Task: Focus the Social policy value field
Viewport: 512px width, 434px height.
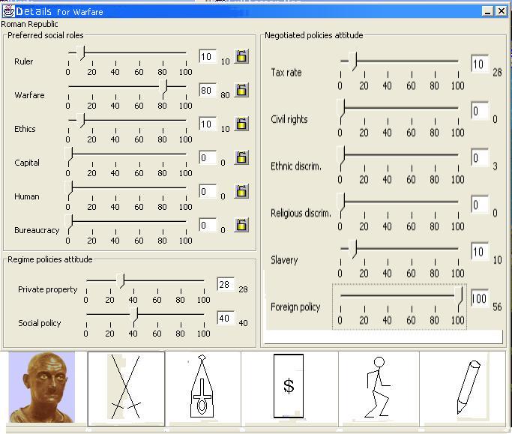Action: (226, 318)
